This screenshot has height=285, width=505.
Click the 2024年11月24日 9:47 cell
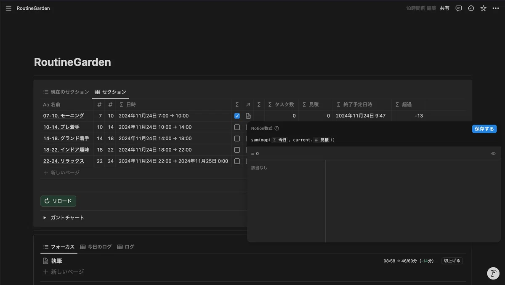point(361,116)
